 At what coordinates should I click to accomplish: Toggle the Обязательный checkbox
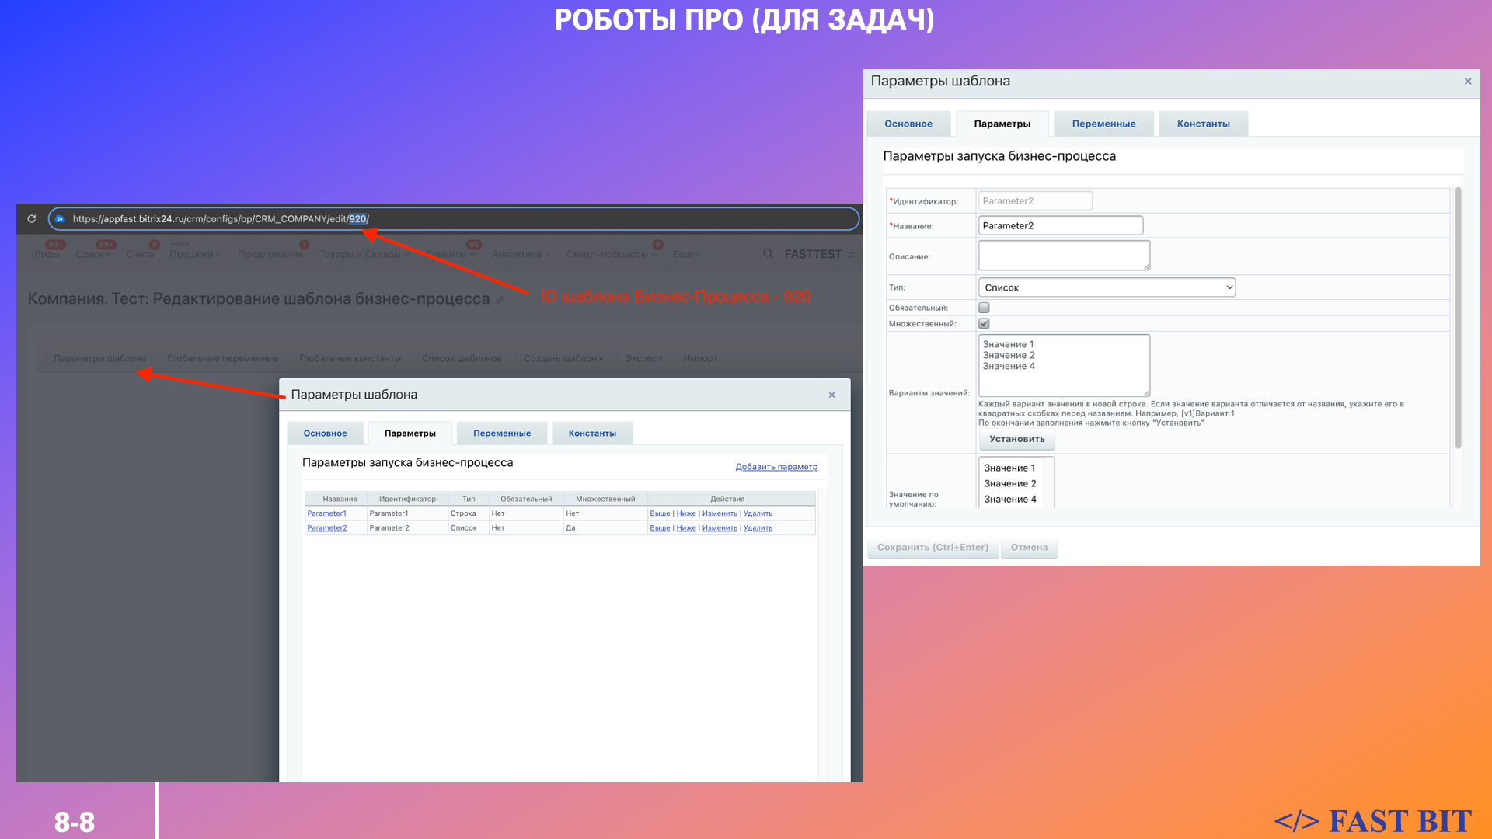[984, 308]
